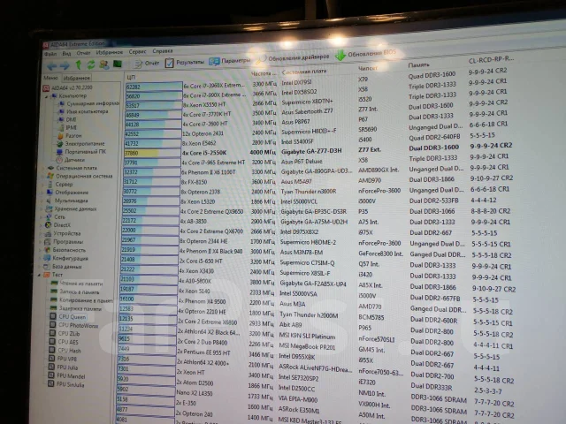Select the CPU Hash benchmark
Viewport: 566px width, 424px height.
coord(65,350)
